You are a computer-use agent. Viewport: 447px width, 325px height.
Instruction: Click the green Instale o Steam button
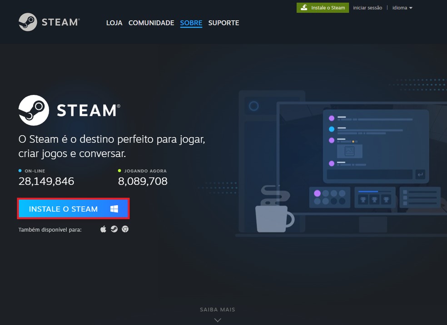pyautogui.click(x=323, y=7)
